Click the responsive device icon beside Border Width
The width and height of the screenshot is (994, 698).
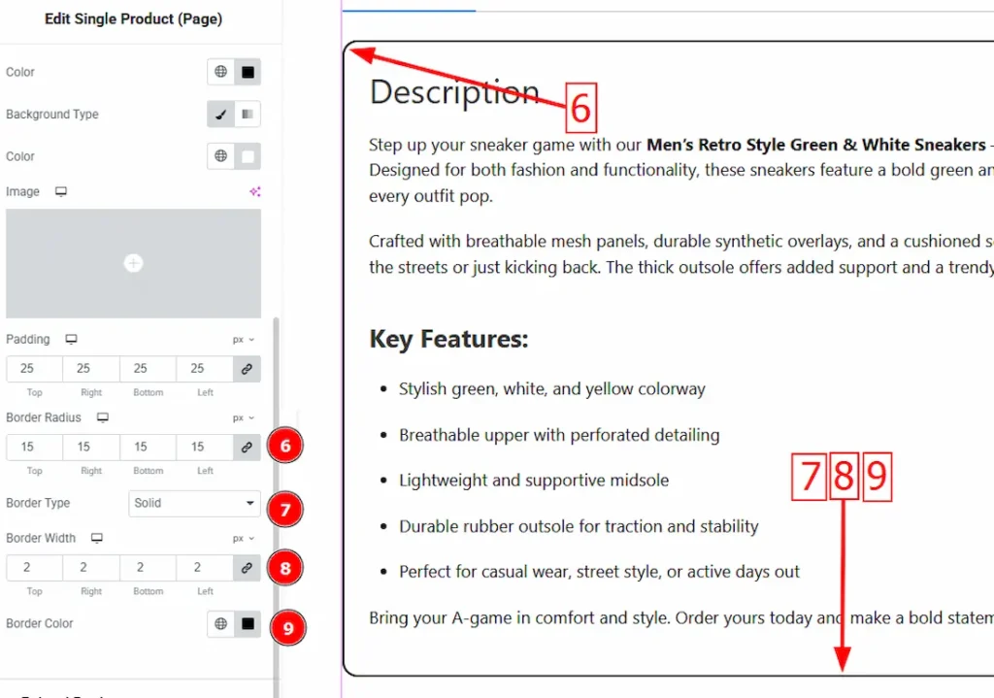point(96,538)
